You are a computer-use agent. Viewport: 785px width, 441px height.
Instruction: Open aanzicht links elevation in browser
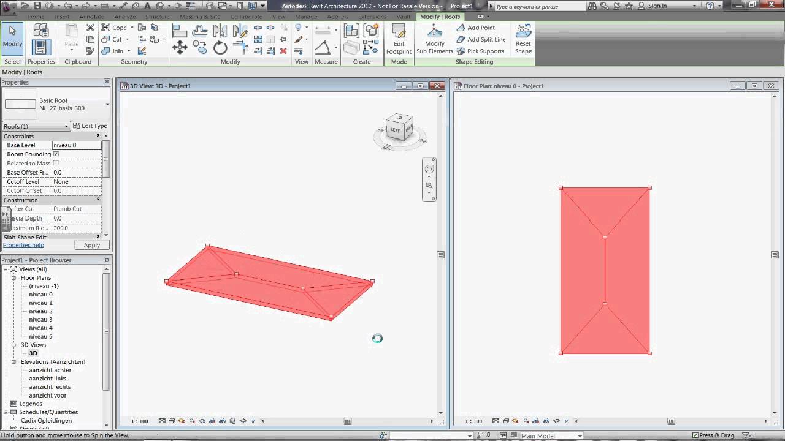47,379
